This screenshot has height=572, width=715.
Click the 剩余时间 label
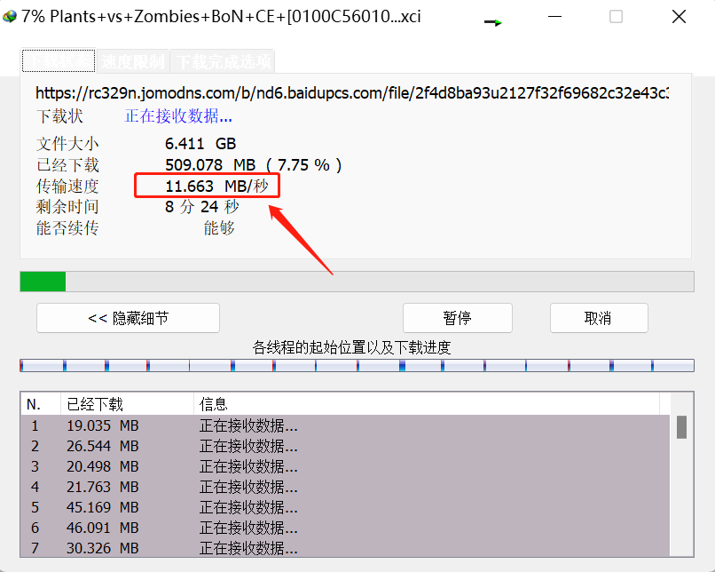(67, 207)
